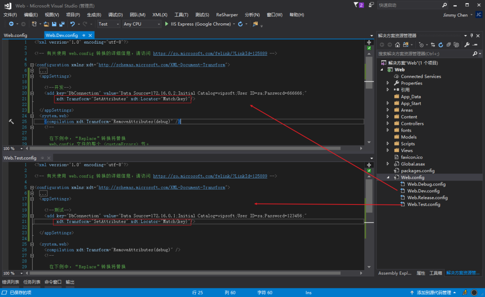Close the Web.Dev.config tab

pyautogui.click(x=90, y=35)
